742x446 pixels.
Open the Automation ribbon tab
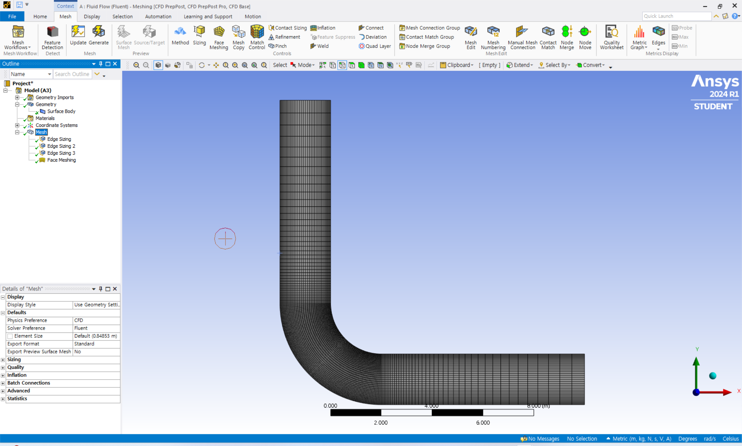158,17
